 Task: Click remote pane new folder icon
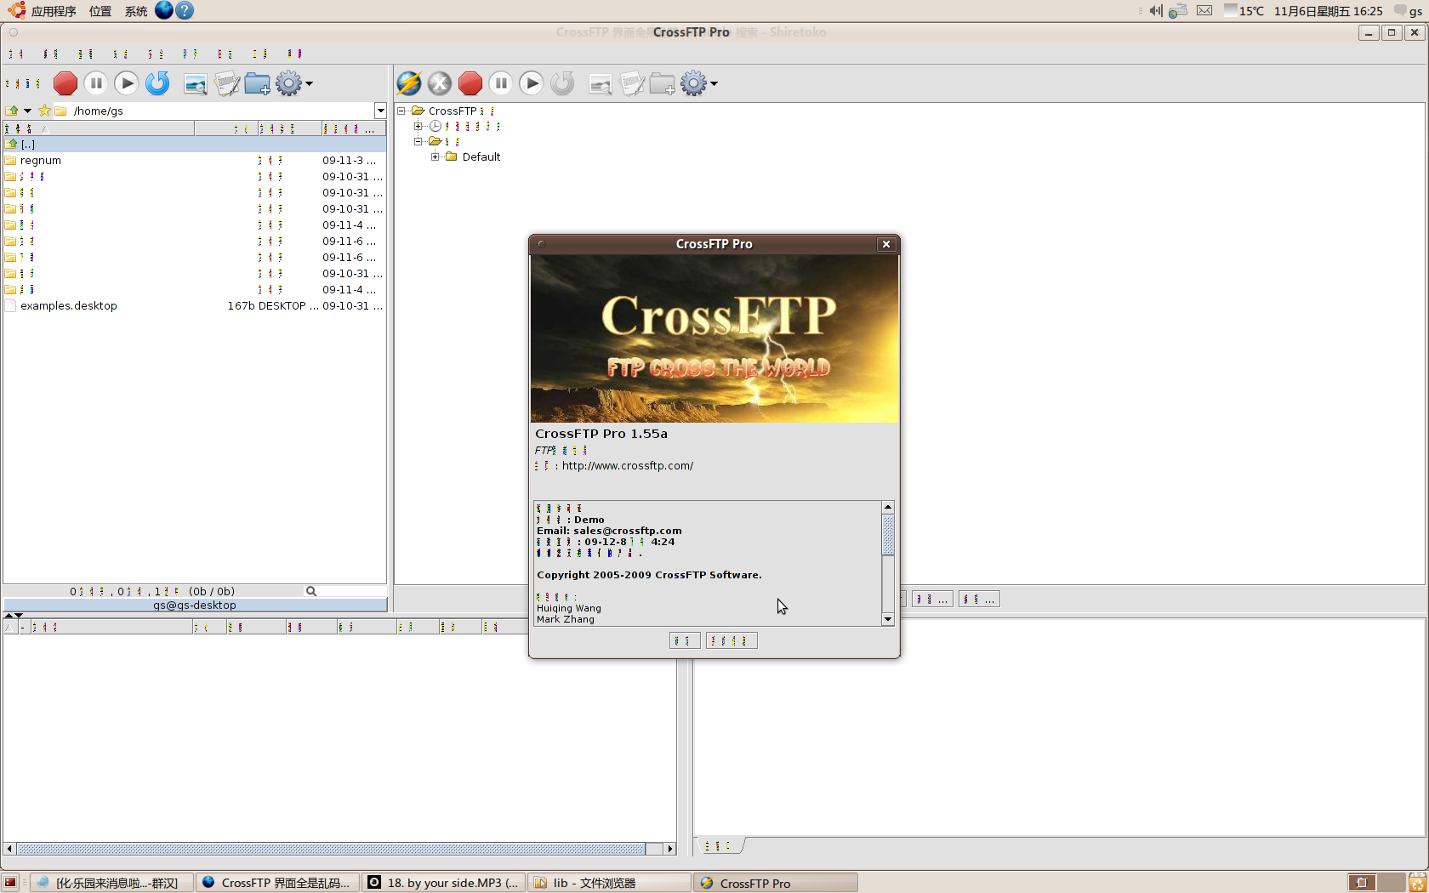point(663,83)
